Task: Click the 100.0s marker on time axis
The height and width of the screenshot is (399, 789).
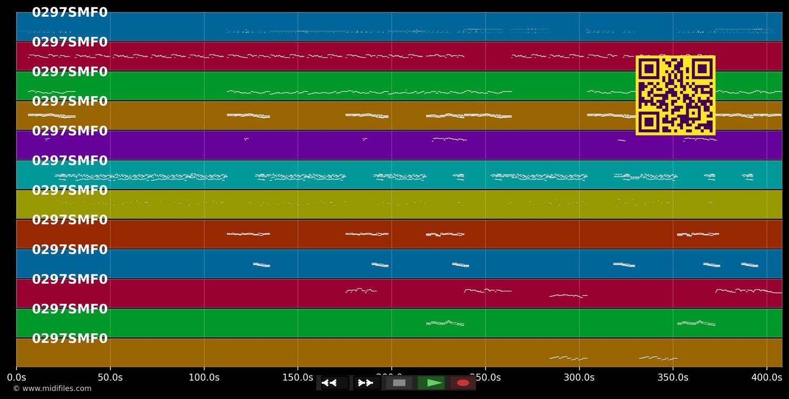Action: coord(204,377)
